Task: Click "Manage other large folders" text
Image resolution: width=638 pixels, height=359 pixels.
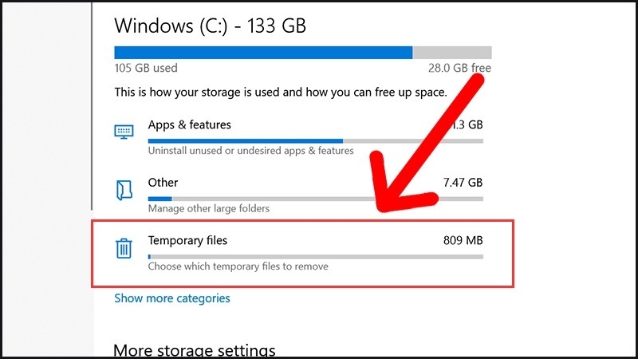Action: pyautogui.click(x=208, y=209)
